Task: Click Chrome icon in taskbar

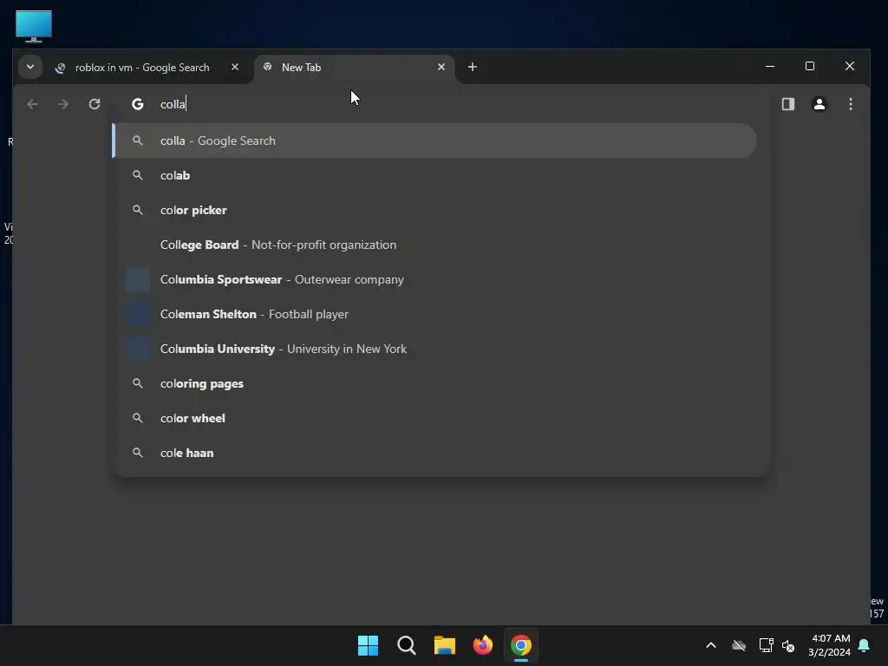Action: pyautogui.click(x=521, y=645)
